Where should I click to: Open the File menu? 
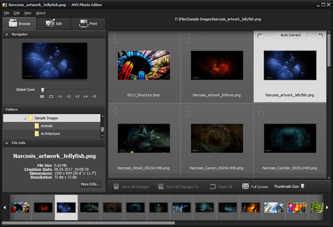pos(6,13)
